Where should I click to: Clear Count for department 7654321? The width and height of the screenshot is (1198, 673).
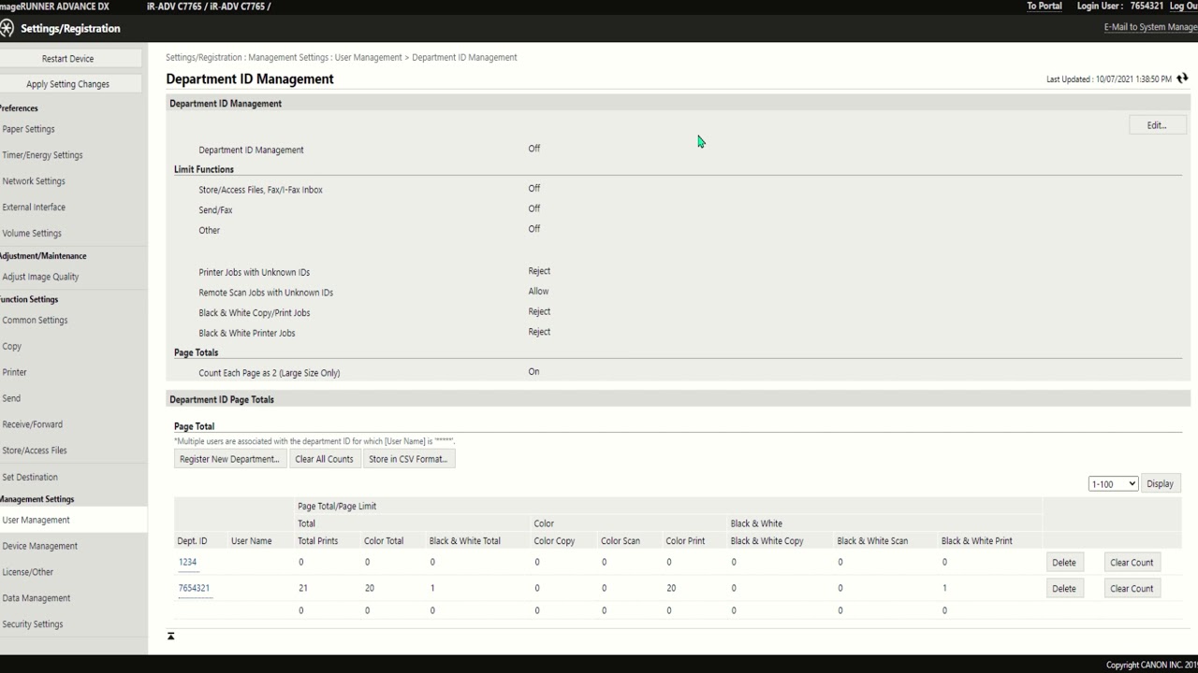coord(1132,588)
